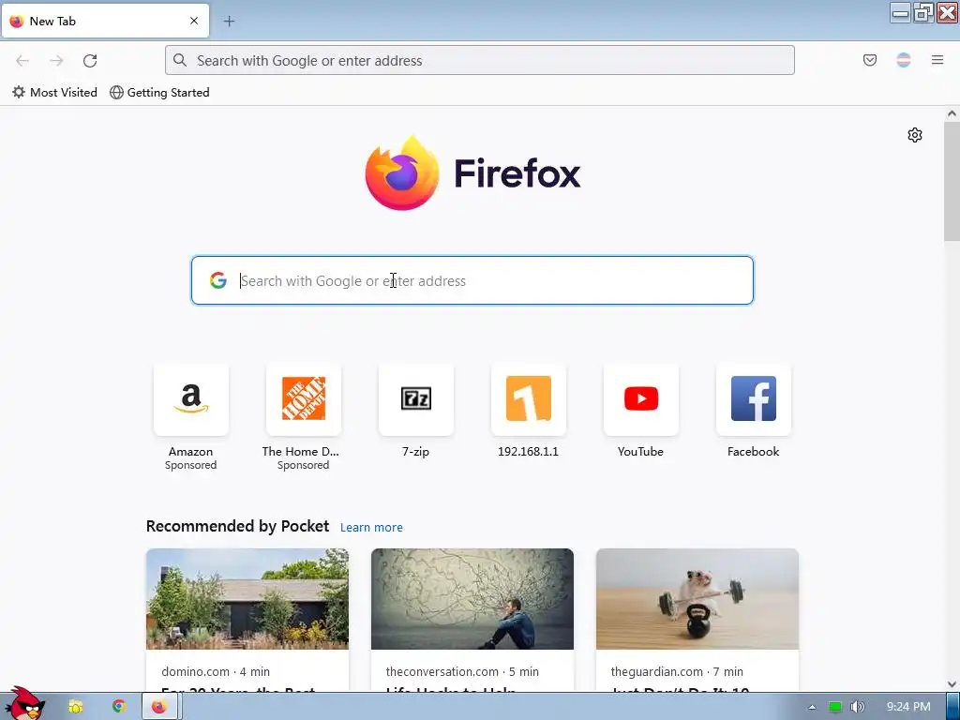This screenshot has height=720, width=960.
Task: Click 'theconversation.com · 5 min' text
Action: [x=462, y=671]
